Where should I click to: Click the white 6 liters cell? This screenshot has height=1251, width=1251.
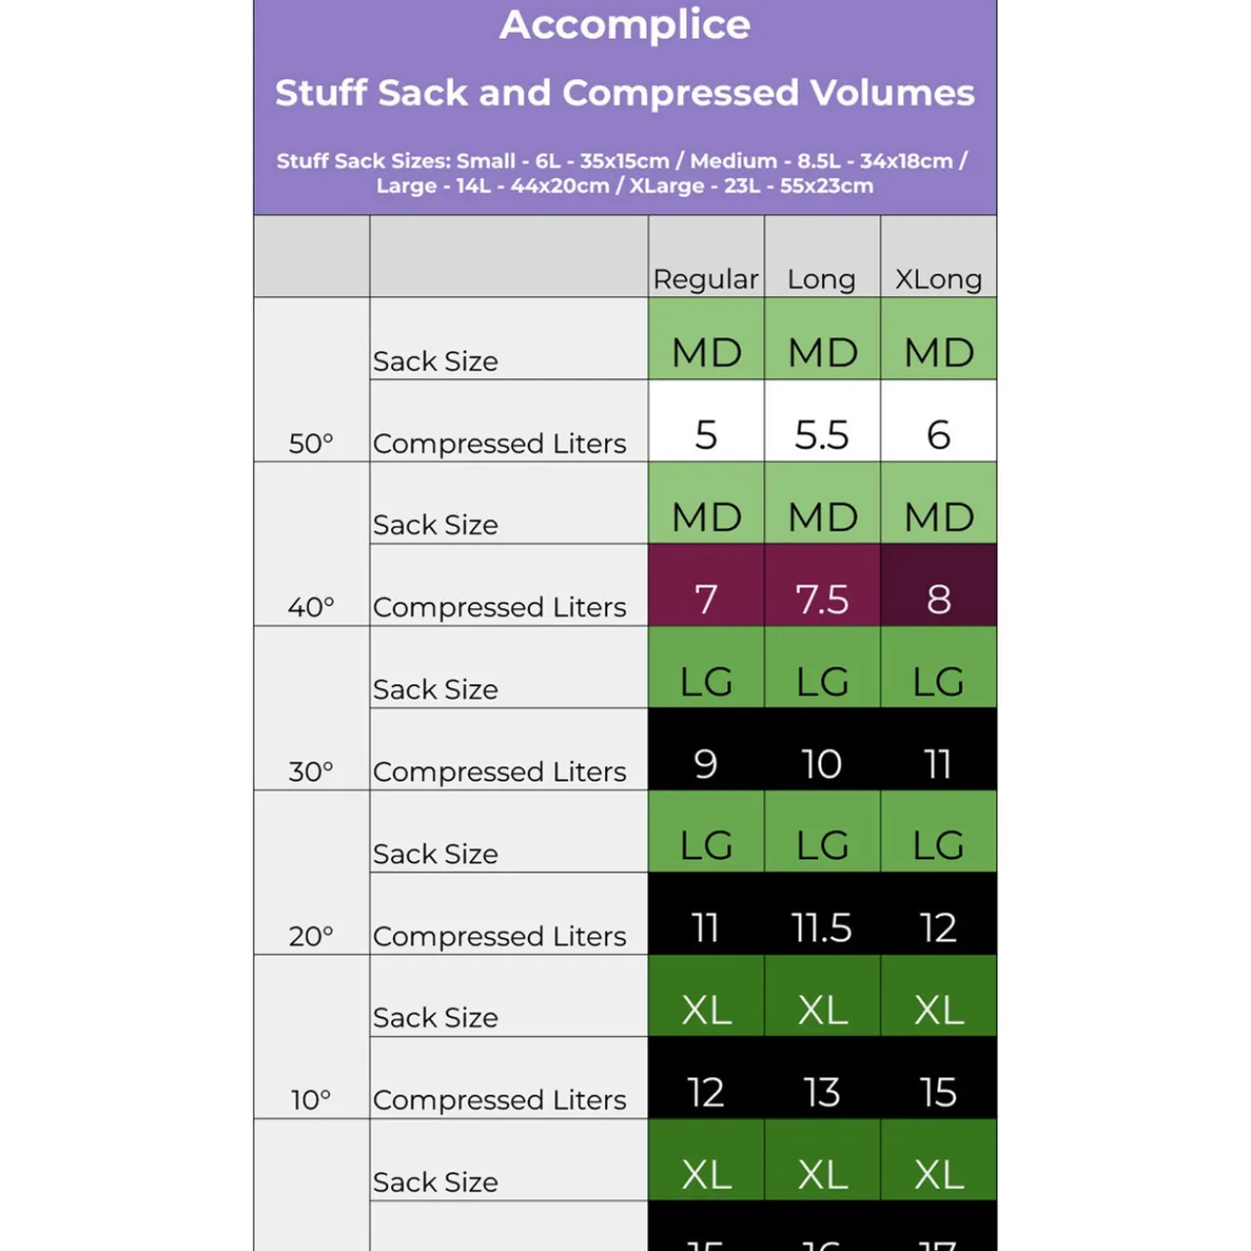[x=938, y=434]
